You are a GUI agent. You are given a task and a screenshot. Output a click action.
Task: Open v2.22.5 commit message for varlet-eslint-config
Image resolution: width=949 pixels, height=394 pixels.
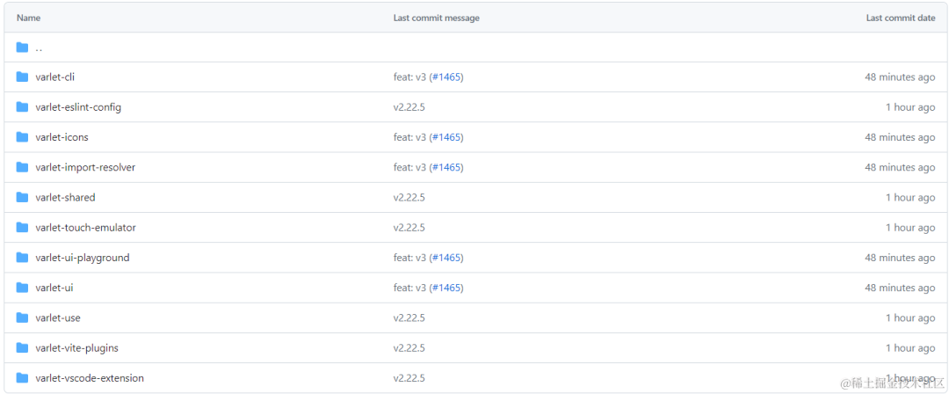tap(409, 107)
